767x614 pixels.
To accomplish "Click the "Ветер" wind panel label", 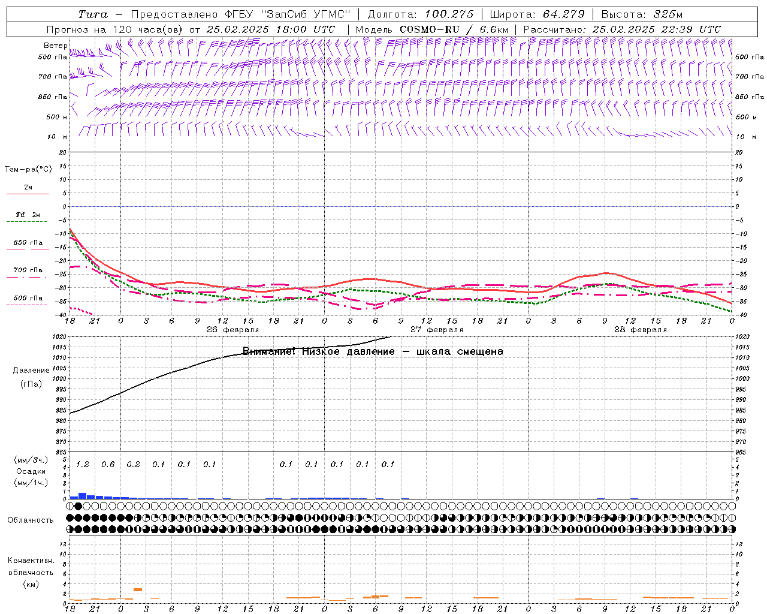I will pos(55,46).
